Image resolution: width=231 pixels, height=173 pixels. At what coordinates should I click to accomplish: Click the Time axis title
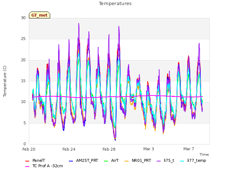(x=204, y=155)
